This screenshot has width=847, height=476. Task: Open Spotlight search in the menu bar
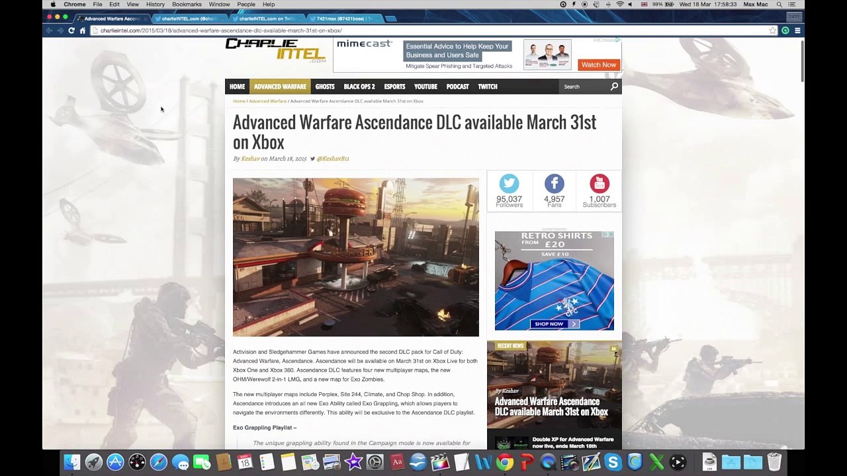tap(780, 5)
